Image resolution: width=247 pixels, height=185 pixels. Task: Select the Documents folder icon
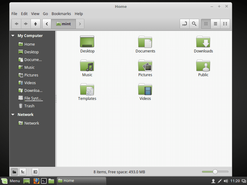pos(145,42)
